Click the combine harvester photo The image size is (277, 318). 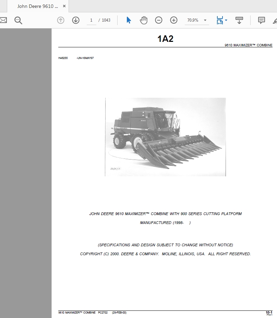pos(165,137)
